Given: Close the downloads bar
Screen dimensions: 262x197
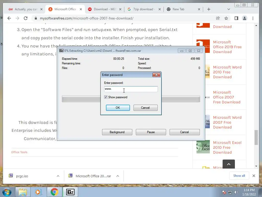Looking at the screenshot, I should [x=254, y=176].
